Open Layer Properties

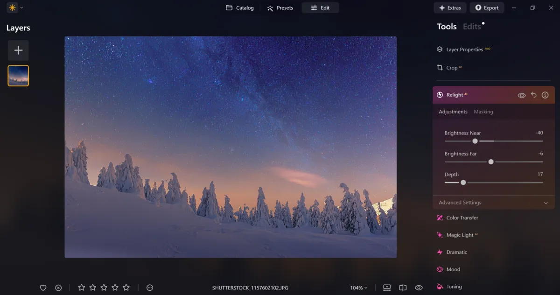pyautogui.click(x=464, y=49)
